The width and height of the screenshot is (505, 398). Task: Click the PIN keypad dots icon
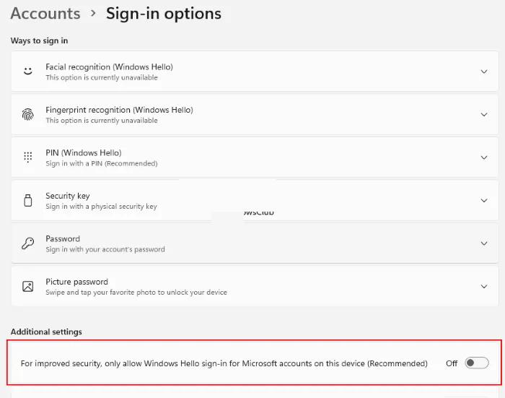[28, 157]
